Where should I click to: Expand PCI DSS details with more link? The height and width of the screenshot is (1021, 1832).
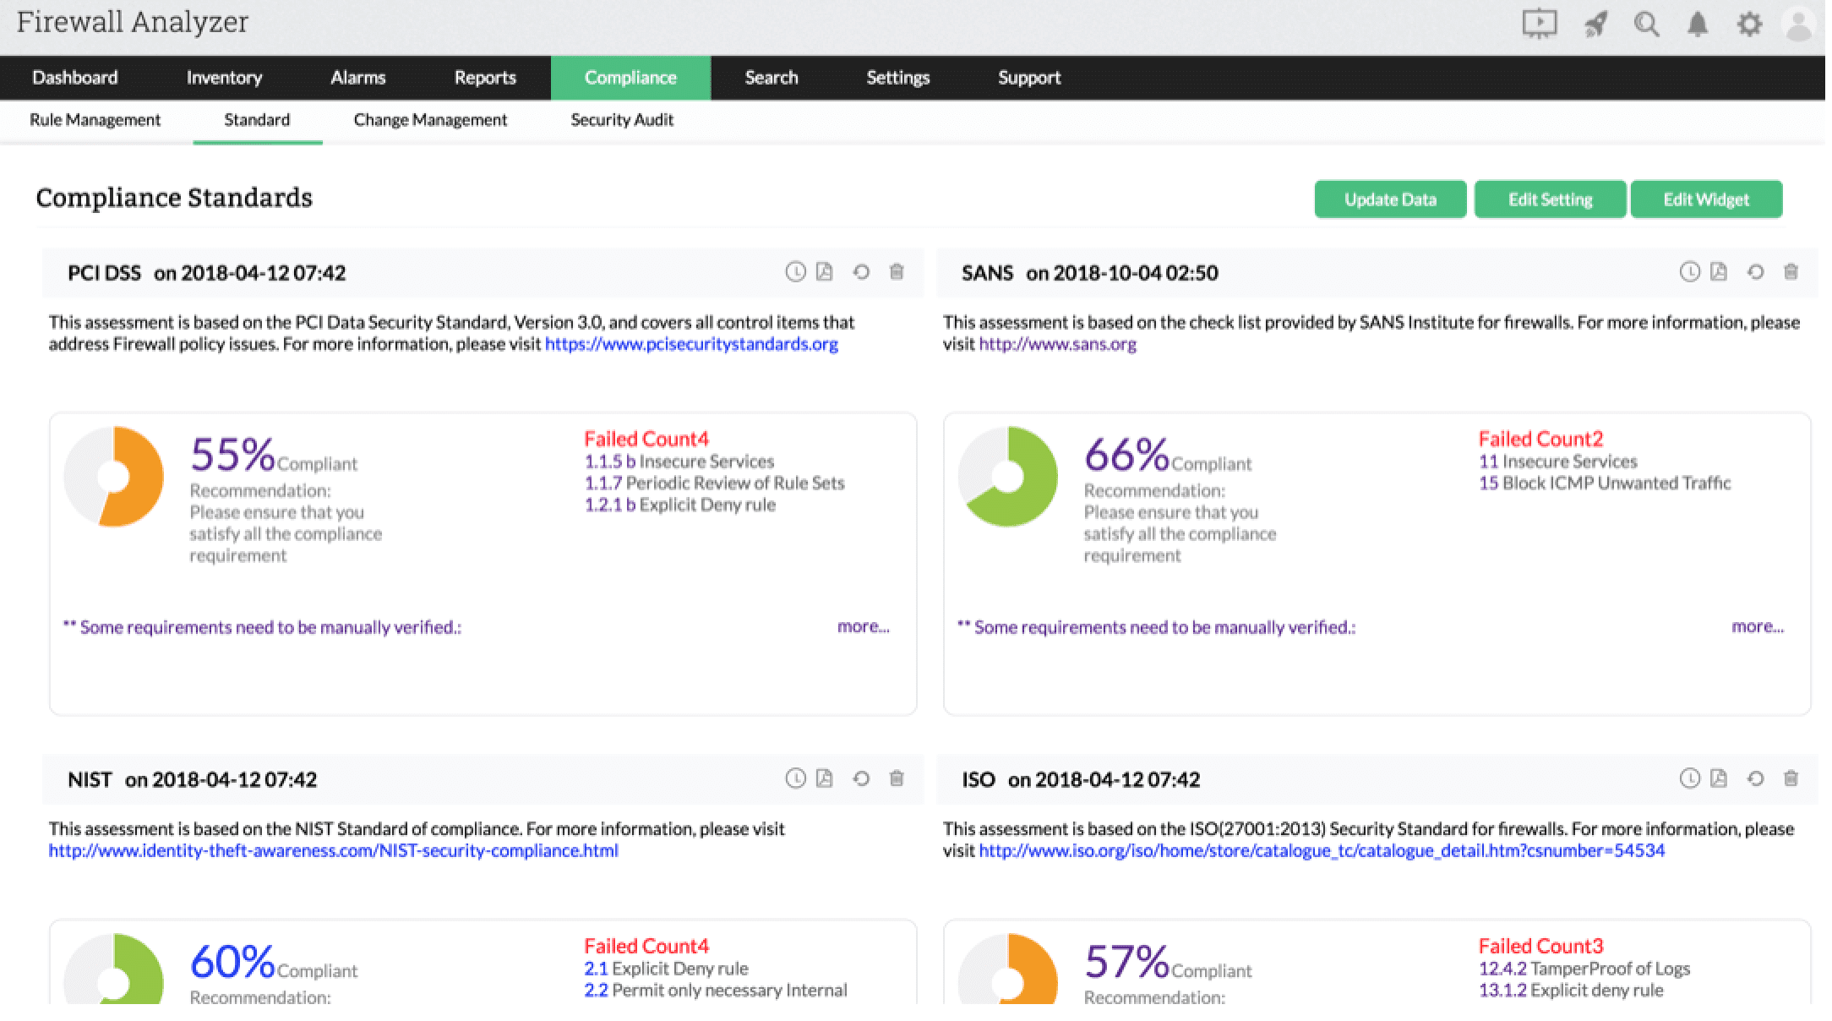pyautogui.click(x=863, y=626)
